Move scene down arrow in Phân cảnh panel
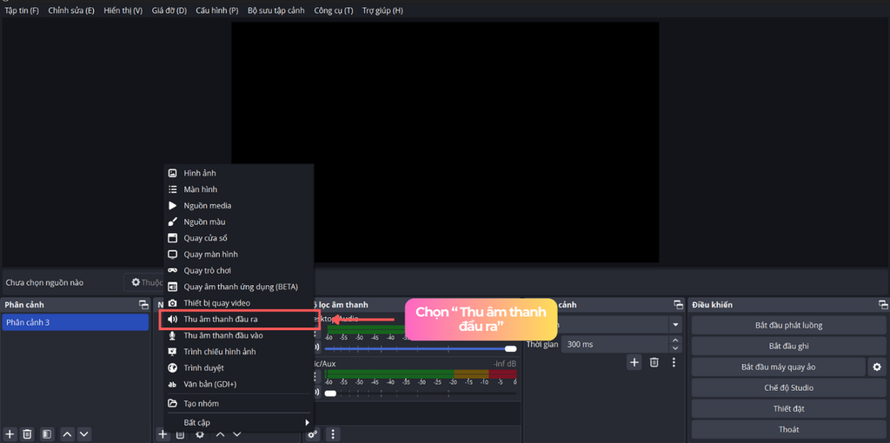 pos(84,434)
